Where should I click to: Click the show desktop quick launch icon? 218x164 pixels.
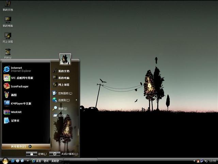(22, 161)
